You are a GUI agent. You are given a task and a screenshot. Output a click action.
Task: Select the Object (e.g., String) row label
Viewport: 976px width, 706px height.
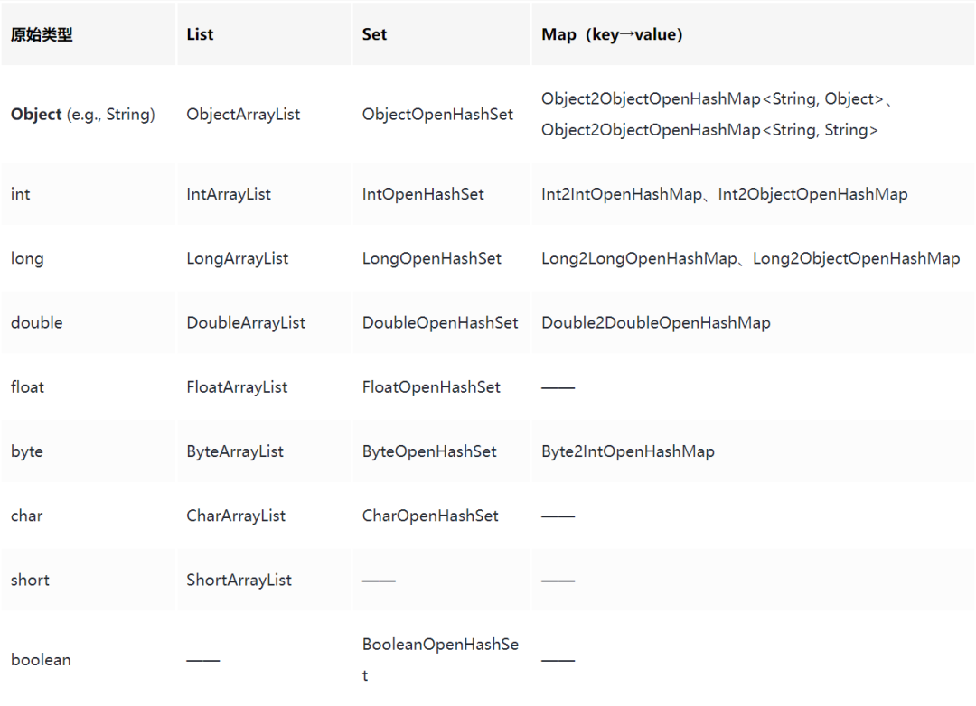(83, 115)
